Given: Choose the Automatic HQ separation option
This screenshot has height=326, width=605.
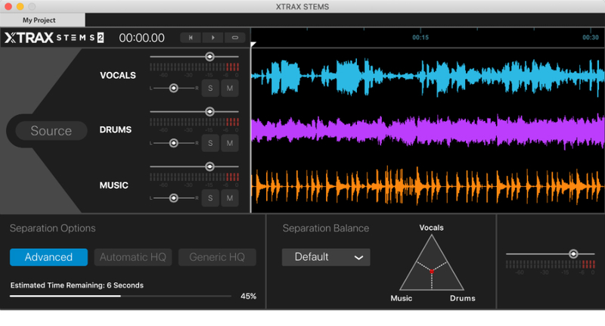Looking at the screenshot, I should [134, 257].
